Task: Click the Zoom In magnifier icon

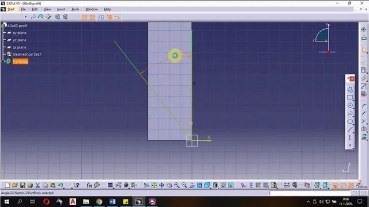Action: (x=177, y=185)
